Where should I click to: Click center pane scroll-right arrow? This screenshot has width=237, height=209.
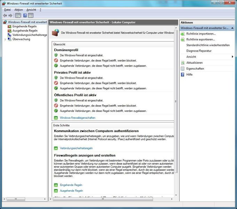click(172, 199)
